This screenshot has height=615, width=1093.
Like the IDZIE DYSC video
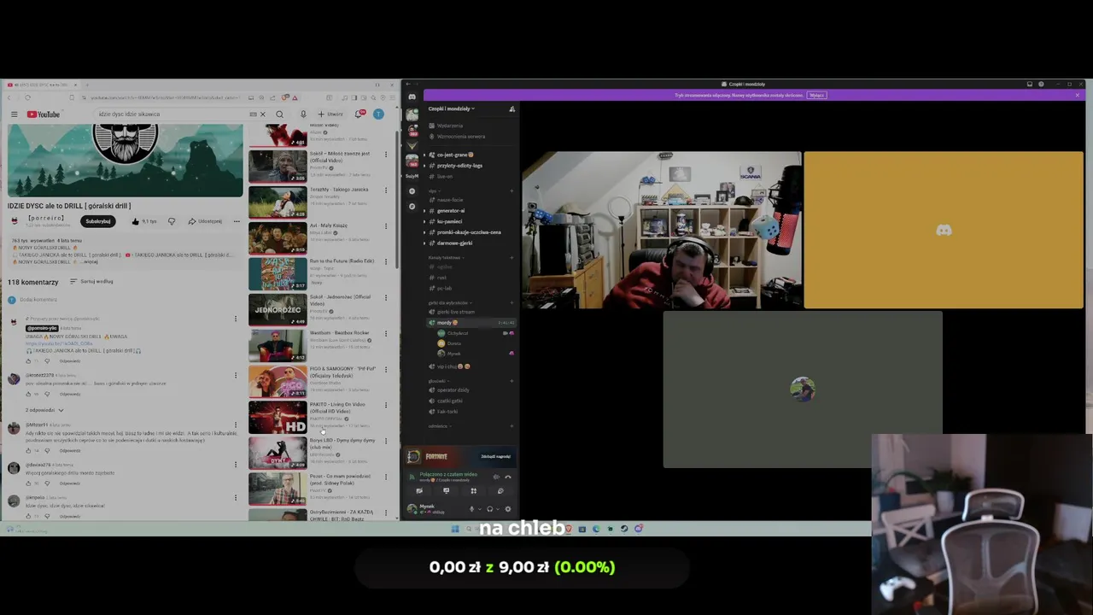point(143,221)
